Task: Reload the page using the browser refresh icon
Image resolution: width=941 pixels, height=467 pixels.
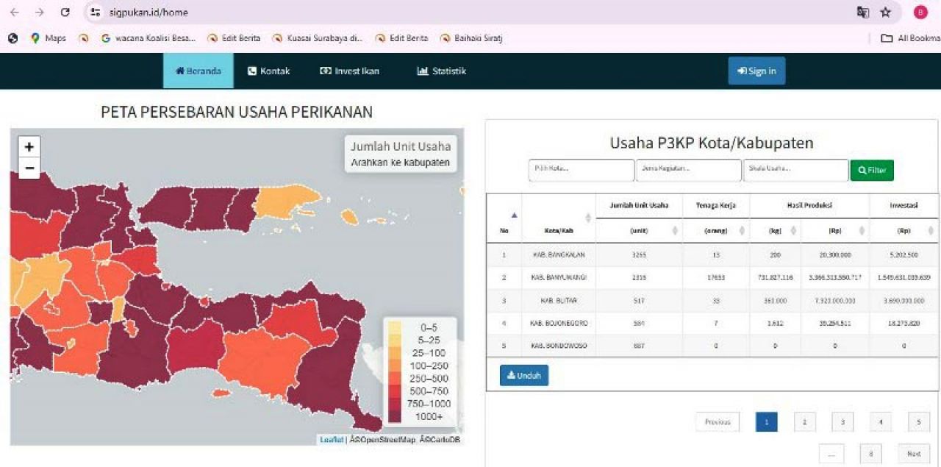Action: click(x=65, y=13)
